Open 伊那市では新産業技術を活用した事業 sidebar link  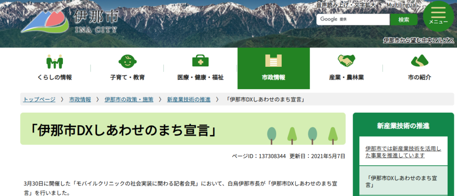click(x=403, y=152)
